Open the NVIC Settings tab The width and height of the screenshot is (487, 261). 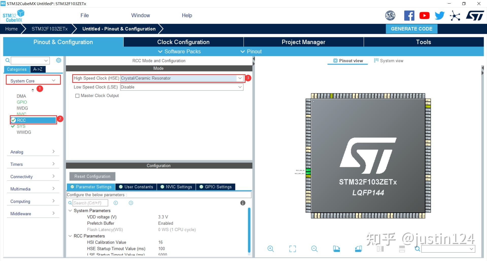pos(176,187)
